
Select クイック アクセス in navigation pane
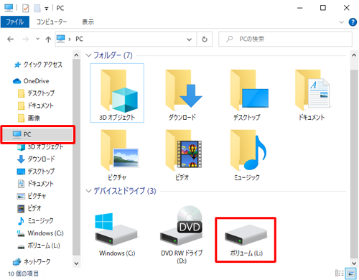tap(38, 65)
